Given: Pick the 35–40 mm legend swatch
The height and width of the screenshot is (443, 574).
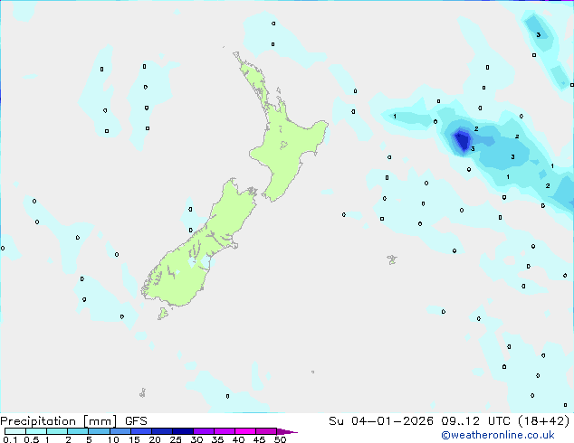Looking at the screenshot, I should tap(225, 431).
